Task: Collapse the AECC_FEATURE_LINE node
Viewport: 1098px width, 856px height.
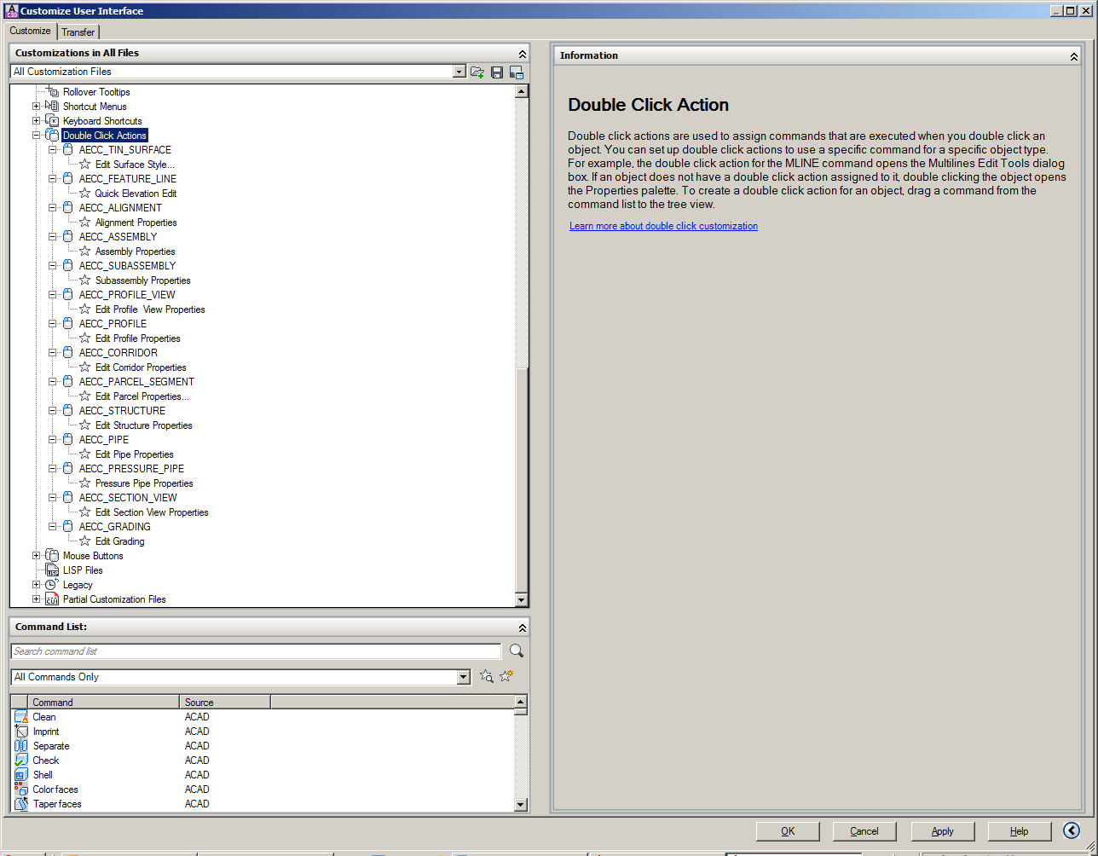Action: tap(52, 179)
